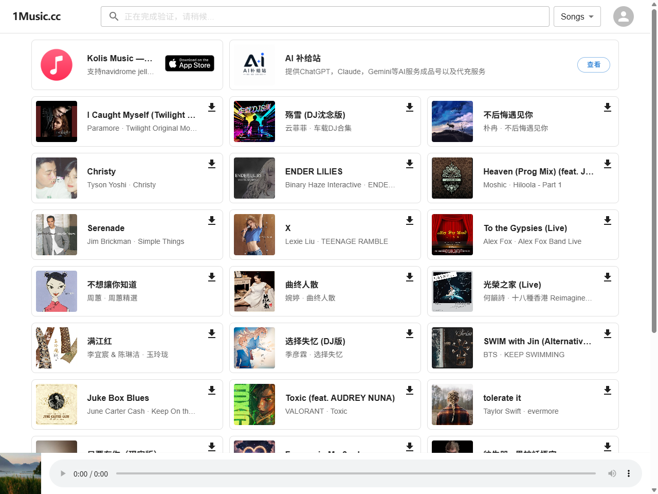Viewport: 658px width, 494px height.
Task: Seek along the audio progress bar
Action: point(356,473)
